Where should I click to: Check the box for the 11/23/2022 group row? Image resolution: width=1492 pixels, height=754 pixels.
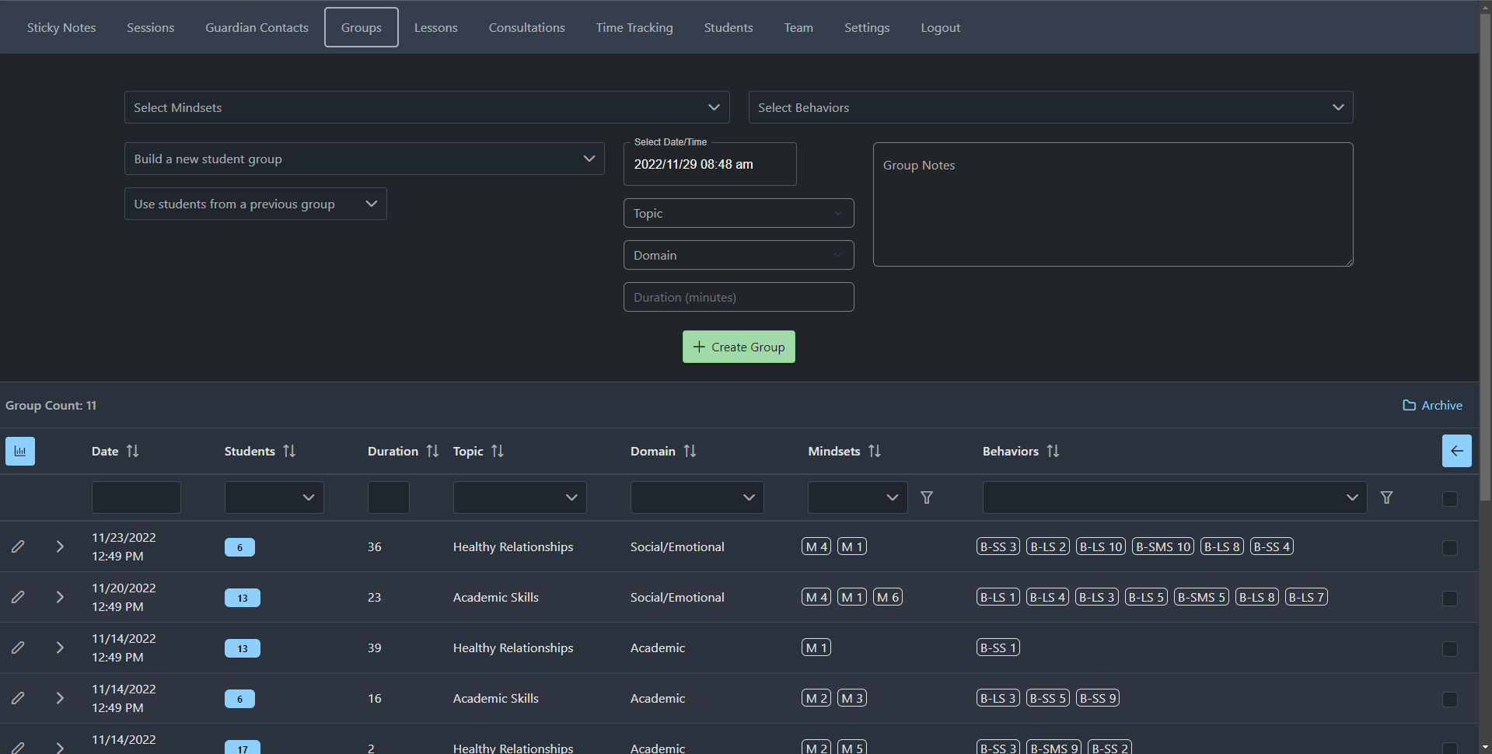point(1449,548)
